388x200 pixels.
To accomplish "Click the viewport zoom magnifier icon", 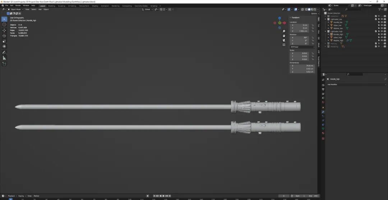I will (284, 31).
